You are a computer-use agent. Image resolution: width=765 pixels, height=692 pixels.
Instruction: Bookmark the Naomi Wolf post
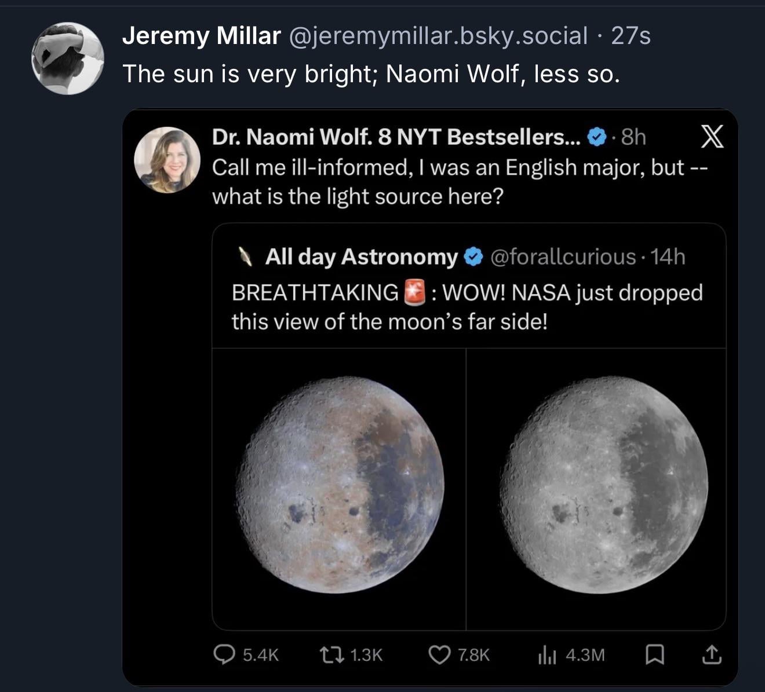[x=654, y=655]
